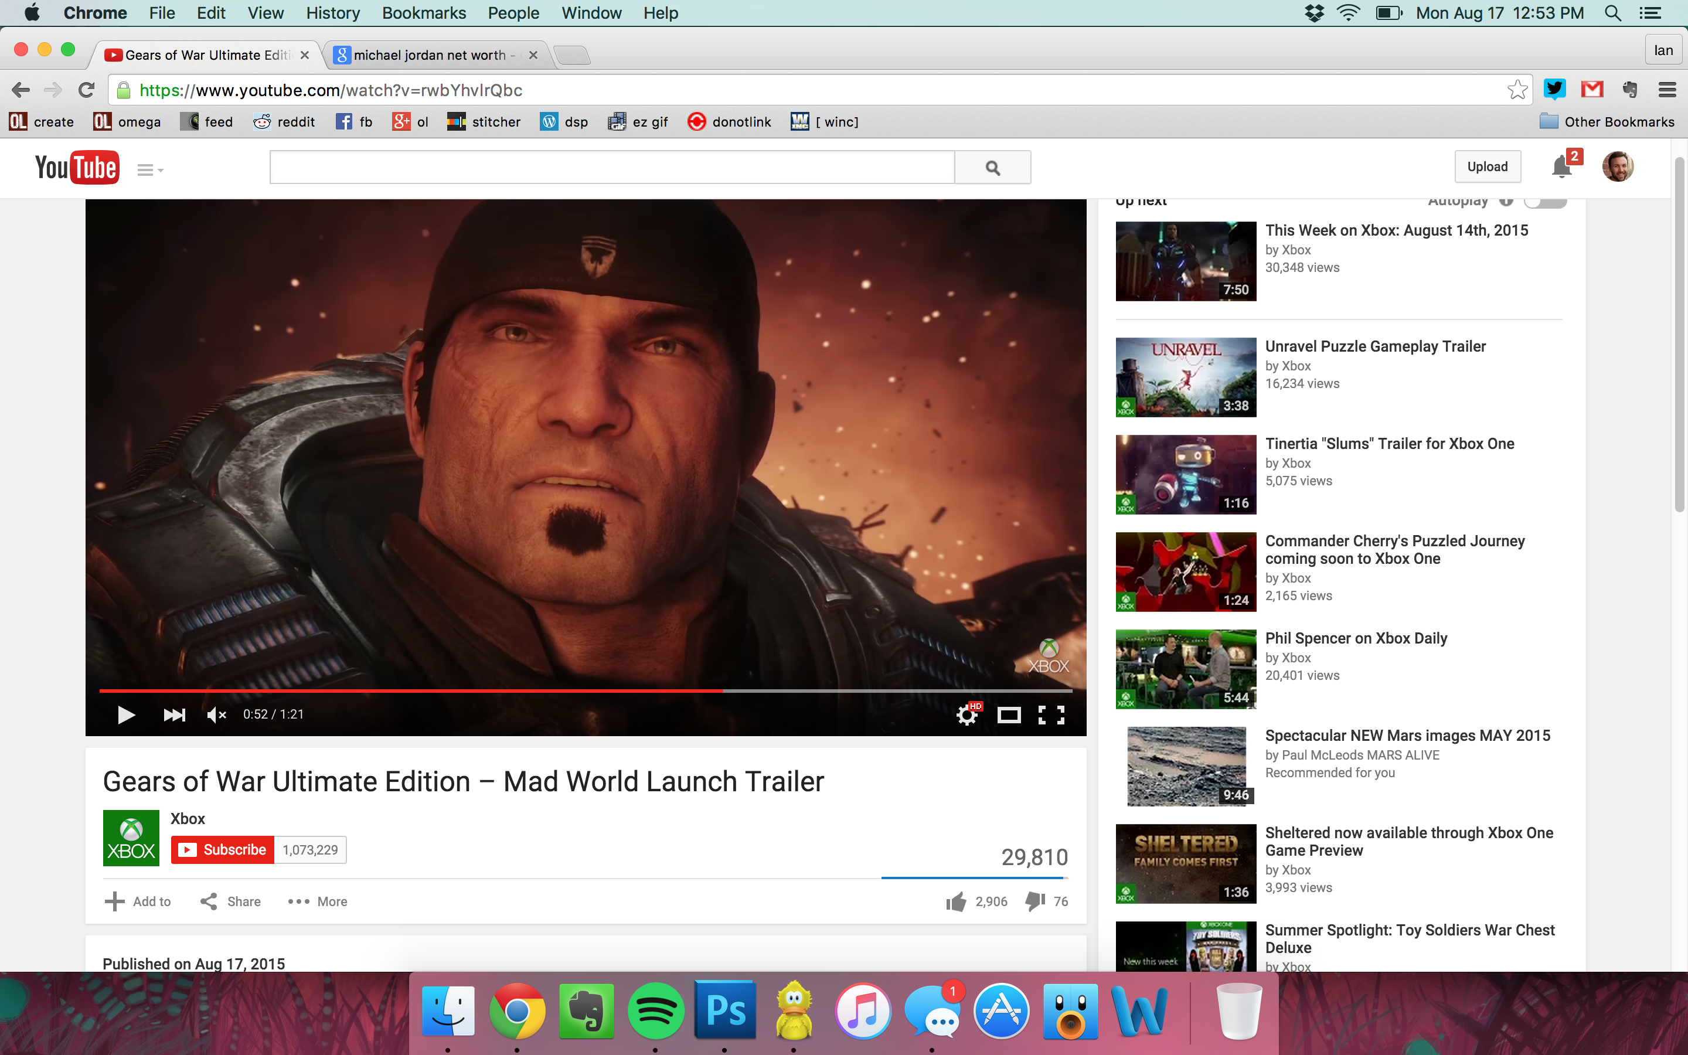The height and width of the screenshot is (1055, 1688).
Task: Open video settings gear
Action: point(968,714)
